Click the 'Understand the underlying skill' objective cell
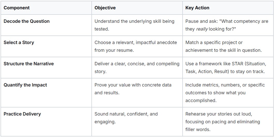The image size is (274, 137). [134, 25]
